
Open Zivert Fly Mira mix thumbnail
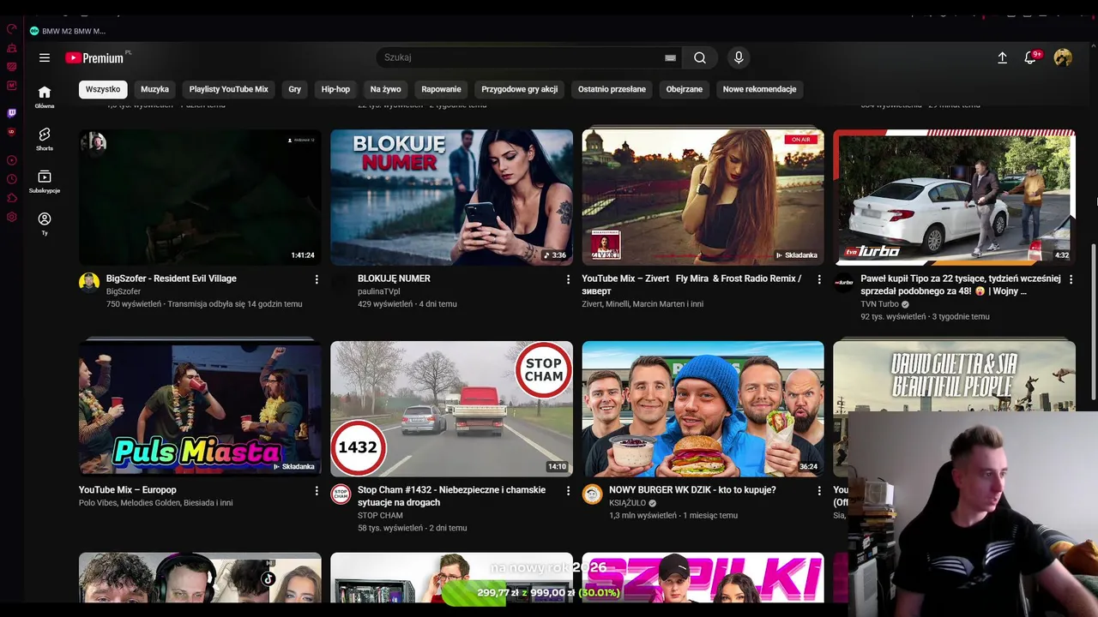coord(703,197)
